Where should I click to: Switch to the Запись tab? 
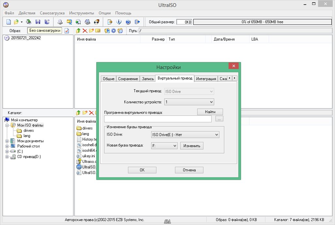pyautogui.click(x=148, y=79)
